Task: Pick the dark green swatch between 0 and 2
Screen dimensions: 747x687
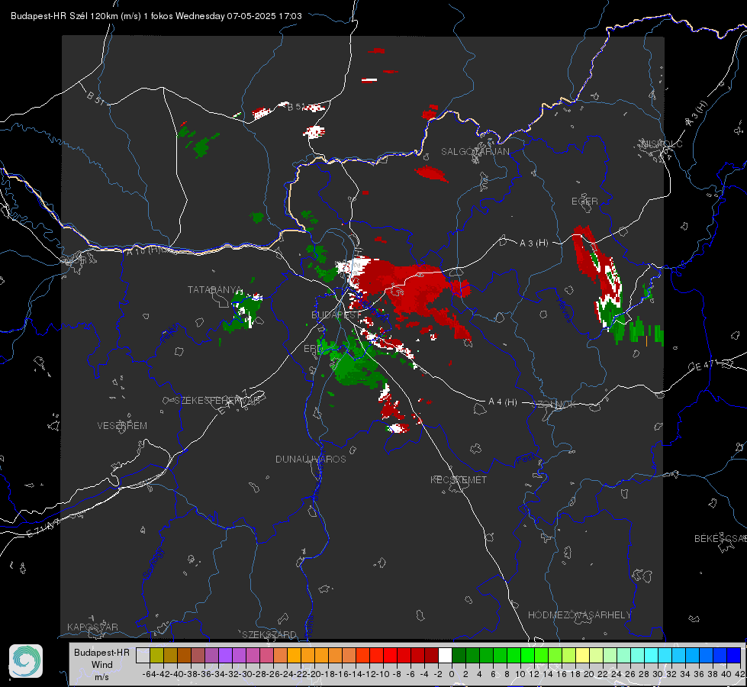Action: 459,655
